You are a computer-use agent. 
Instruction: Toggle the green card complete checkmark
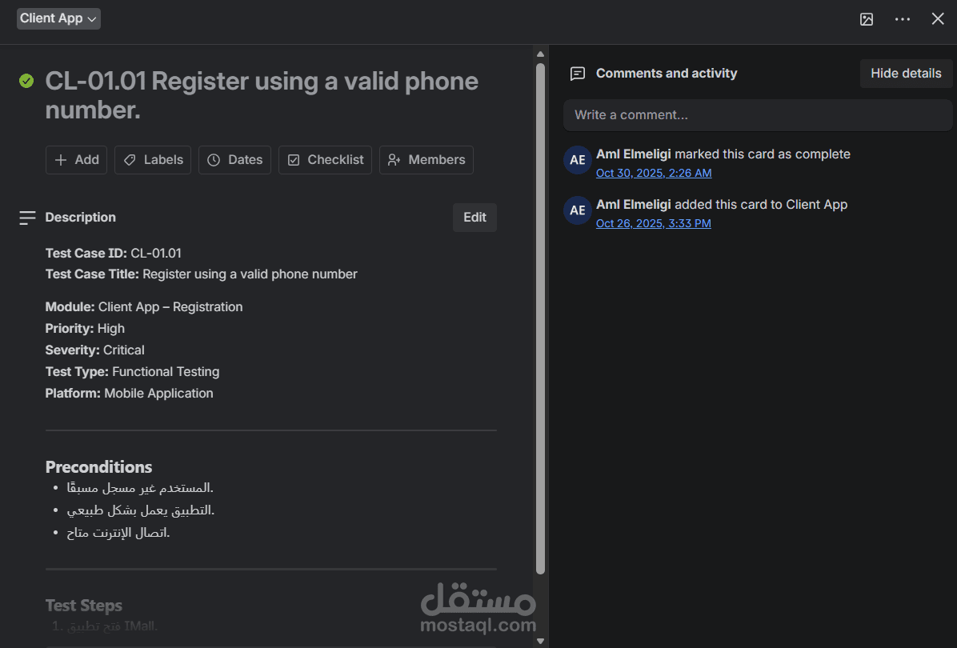click(x=26, y=81)
